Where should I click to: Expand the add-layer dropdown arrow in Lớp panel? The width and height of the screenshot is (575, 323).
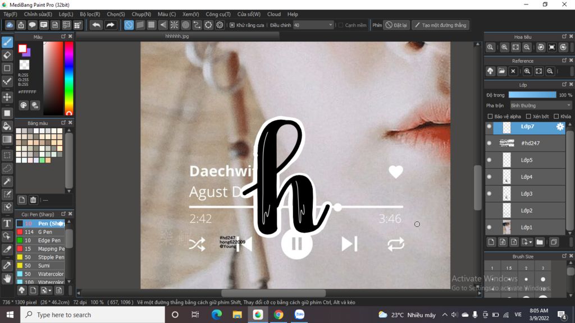(531, 242)
